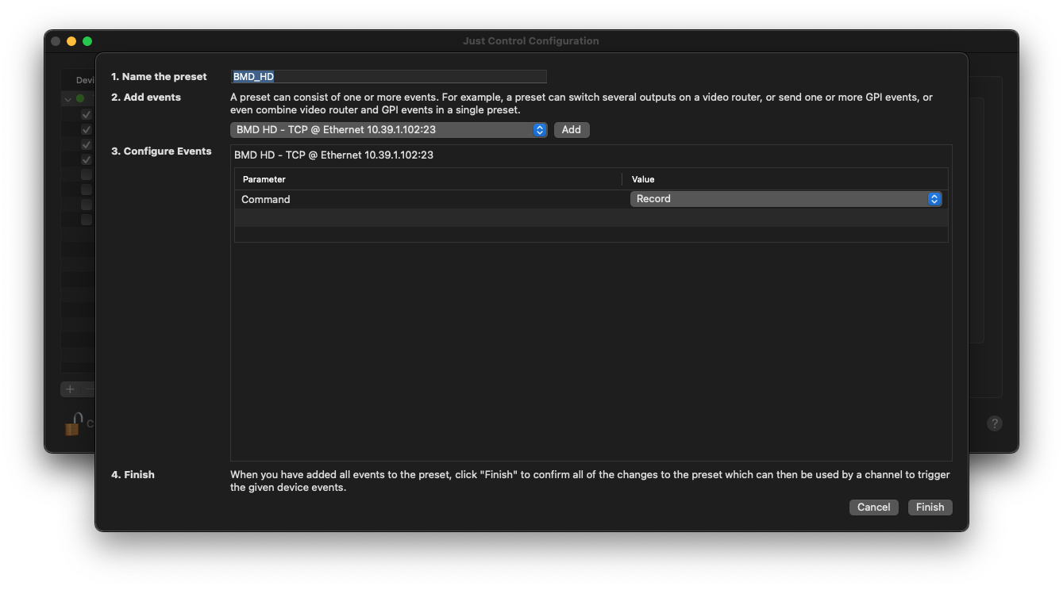Click the Parameter column header

[x=428, y=179]
